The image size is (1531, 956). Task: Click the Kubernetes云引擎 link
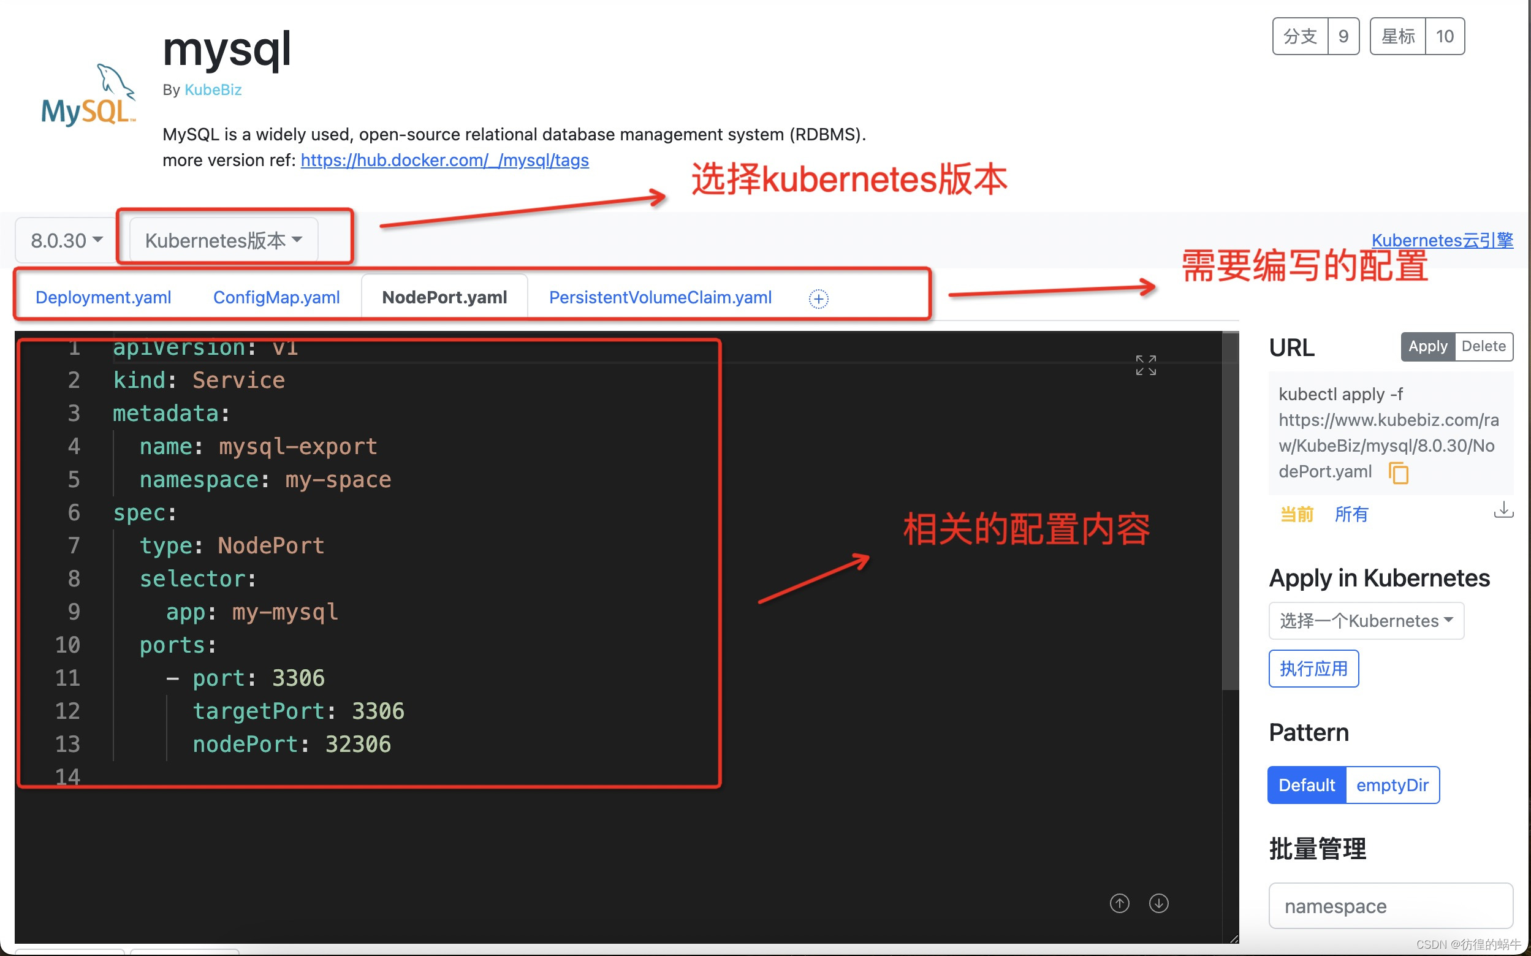(x=1445, y=239)
